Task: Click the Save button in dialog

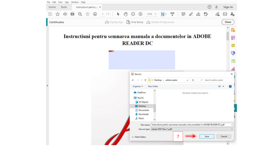Action: 207,136
